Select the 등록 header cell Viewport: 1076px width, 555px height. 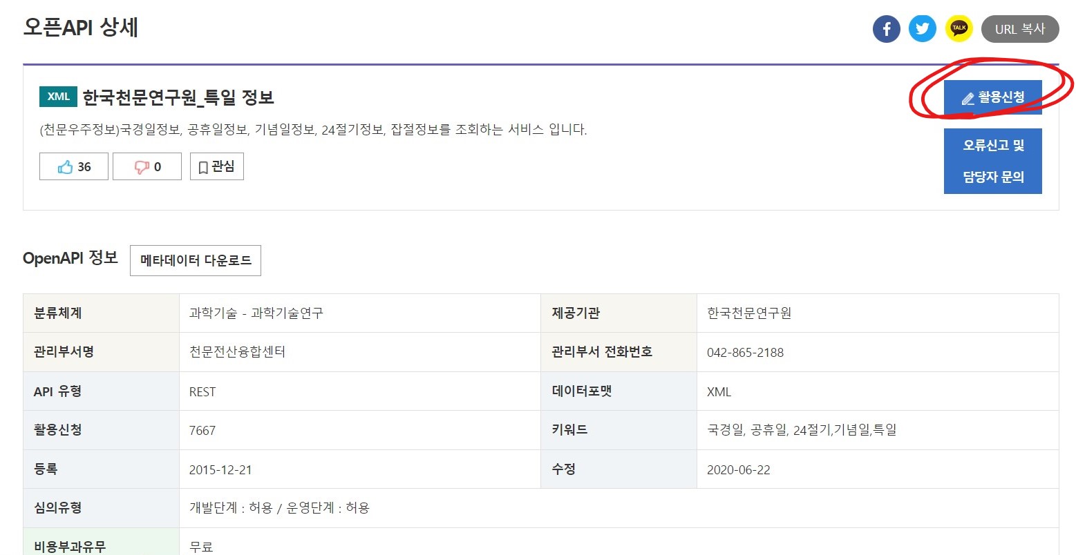coord(101,469)
